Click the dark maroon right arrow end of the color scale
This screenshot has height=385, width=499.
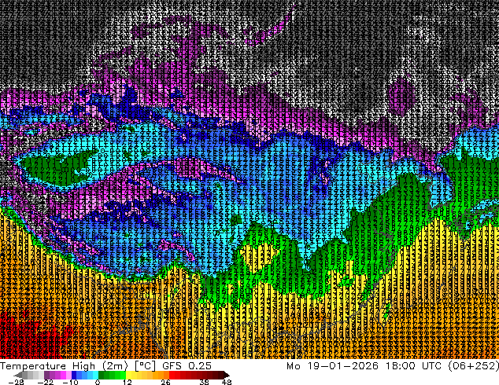[226, 375]
